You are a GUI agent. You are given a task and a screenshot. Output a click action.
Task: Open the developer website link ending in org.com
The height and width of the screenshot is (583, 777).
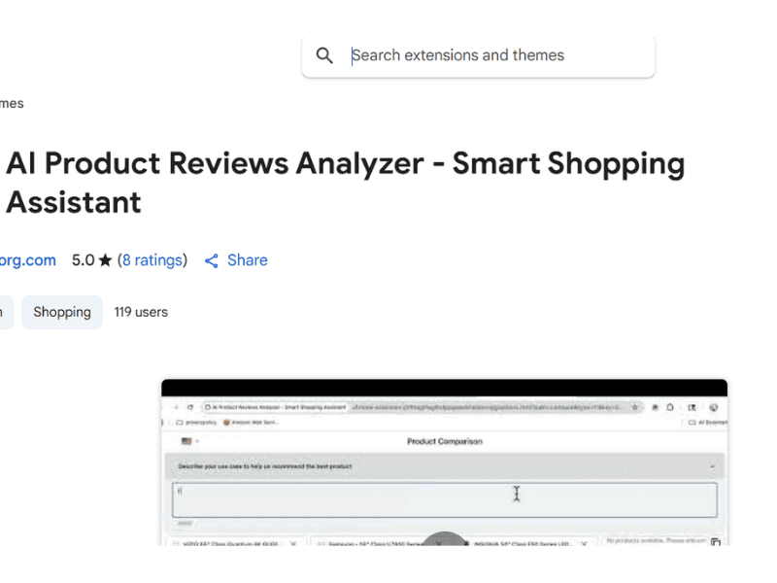pyautogui.click(x=27, y=260)
